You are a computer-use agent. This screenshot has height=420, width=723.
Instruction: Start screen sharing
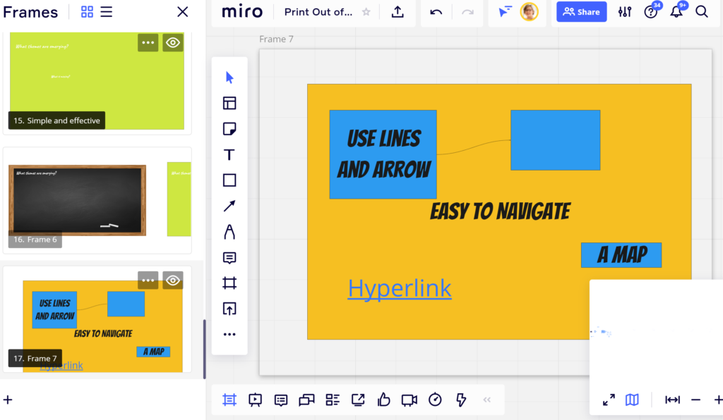[358, 400]
